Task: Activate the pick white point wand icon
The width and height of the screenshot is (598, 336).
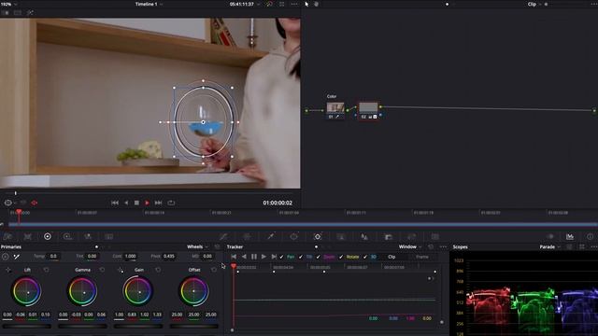Action: 17,257
